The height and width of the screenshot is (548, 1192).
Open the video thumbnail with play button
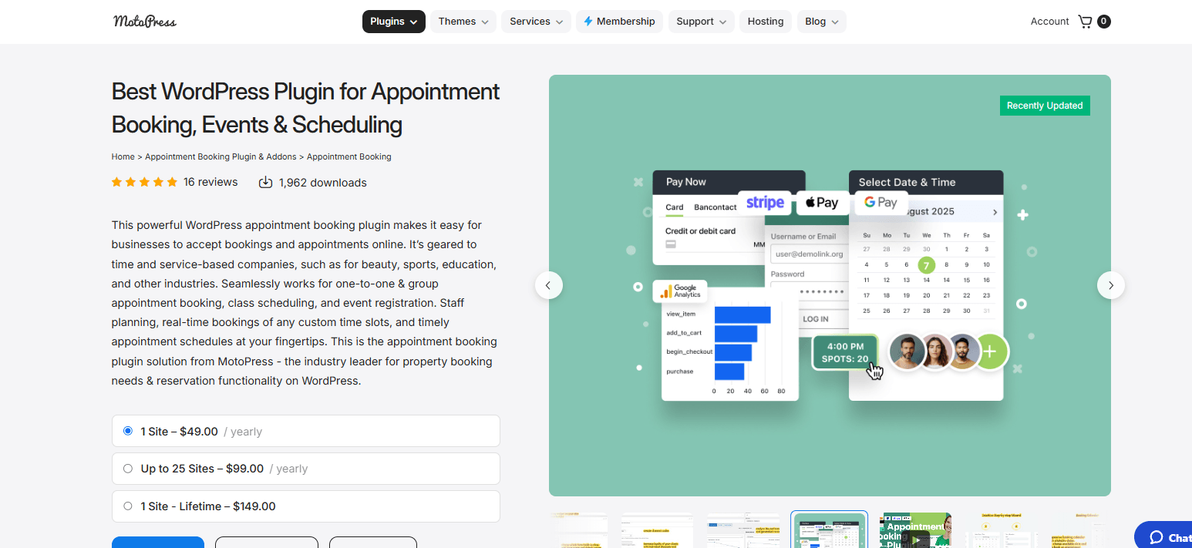(915, 530)
